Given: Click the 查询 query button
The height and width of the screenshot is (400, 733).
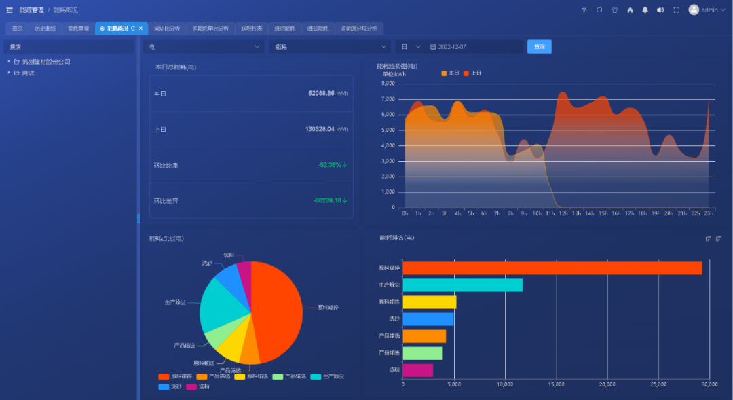Looking at the screenshot, I should click(x=540, y=47).
